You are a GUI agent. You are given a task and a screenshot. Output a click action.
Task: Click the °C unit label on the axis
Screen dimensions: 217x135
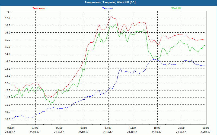click(x=9, y=12)
